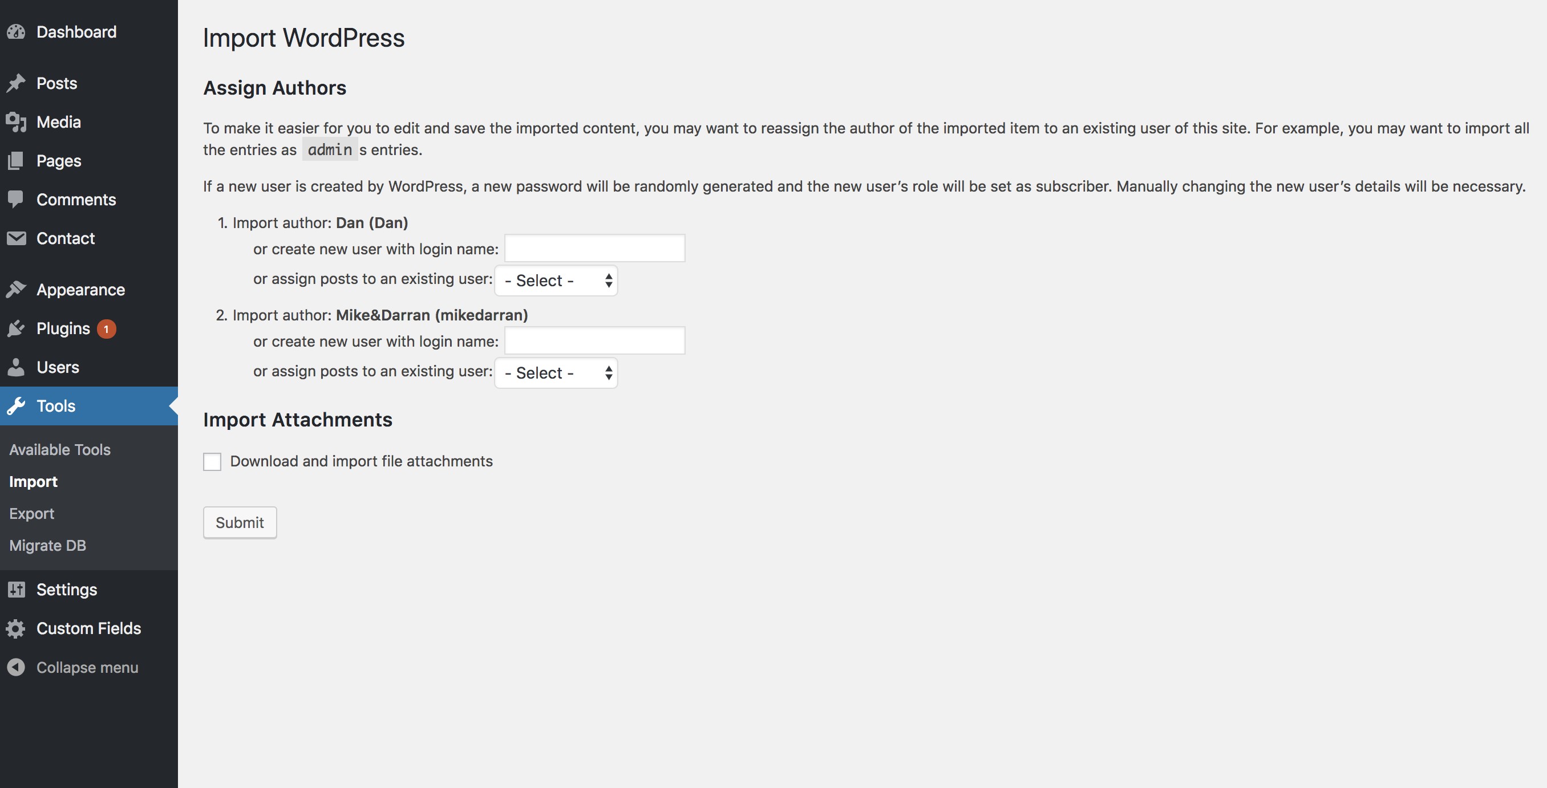
Task: Go to Export under Tools
Action: click(x=32, y=514)
